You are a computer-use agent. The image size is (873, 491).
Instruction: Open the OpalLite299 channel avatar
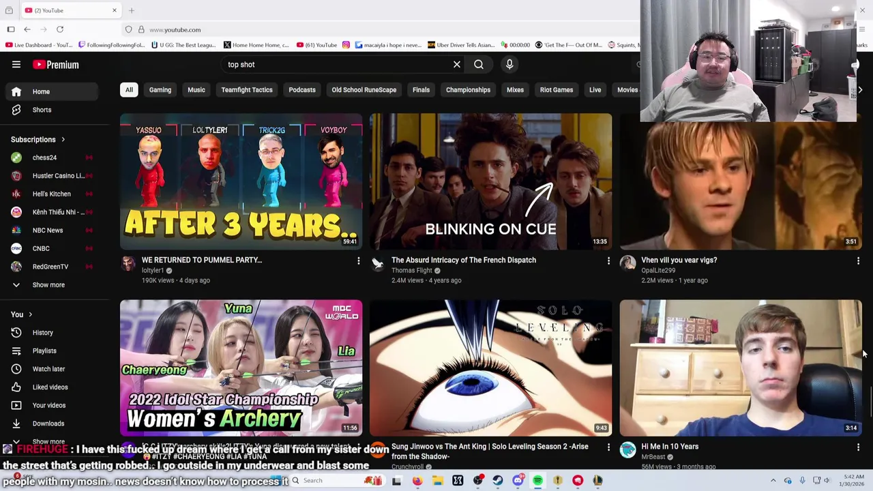coord(627,264)
